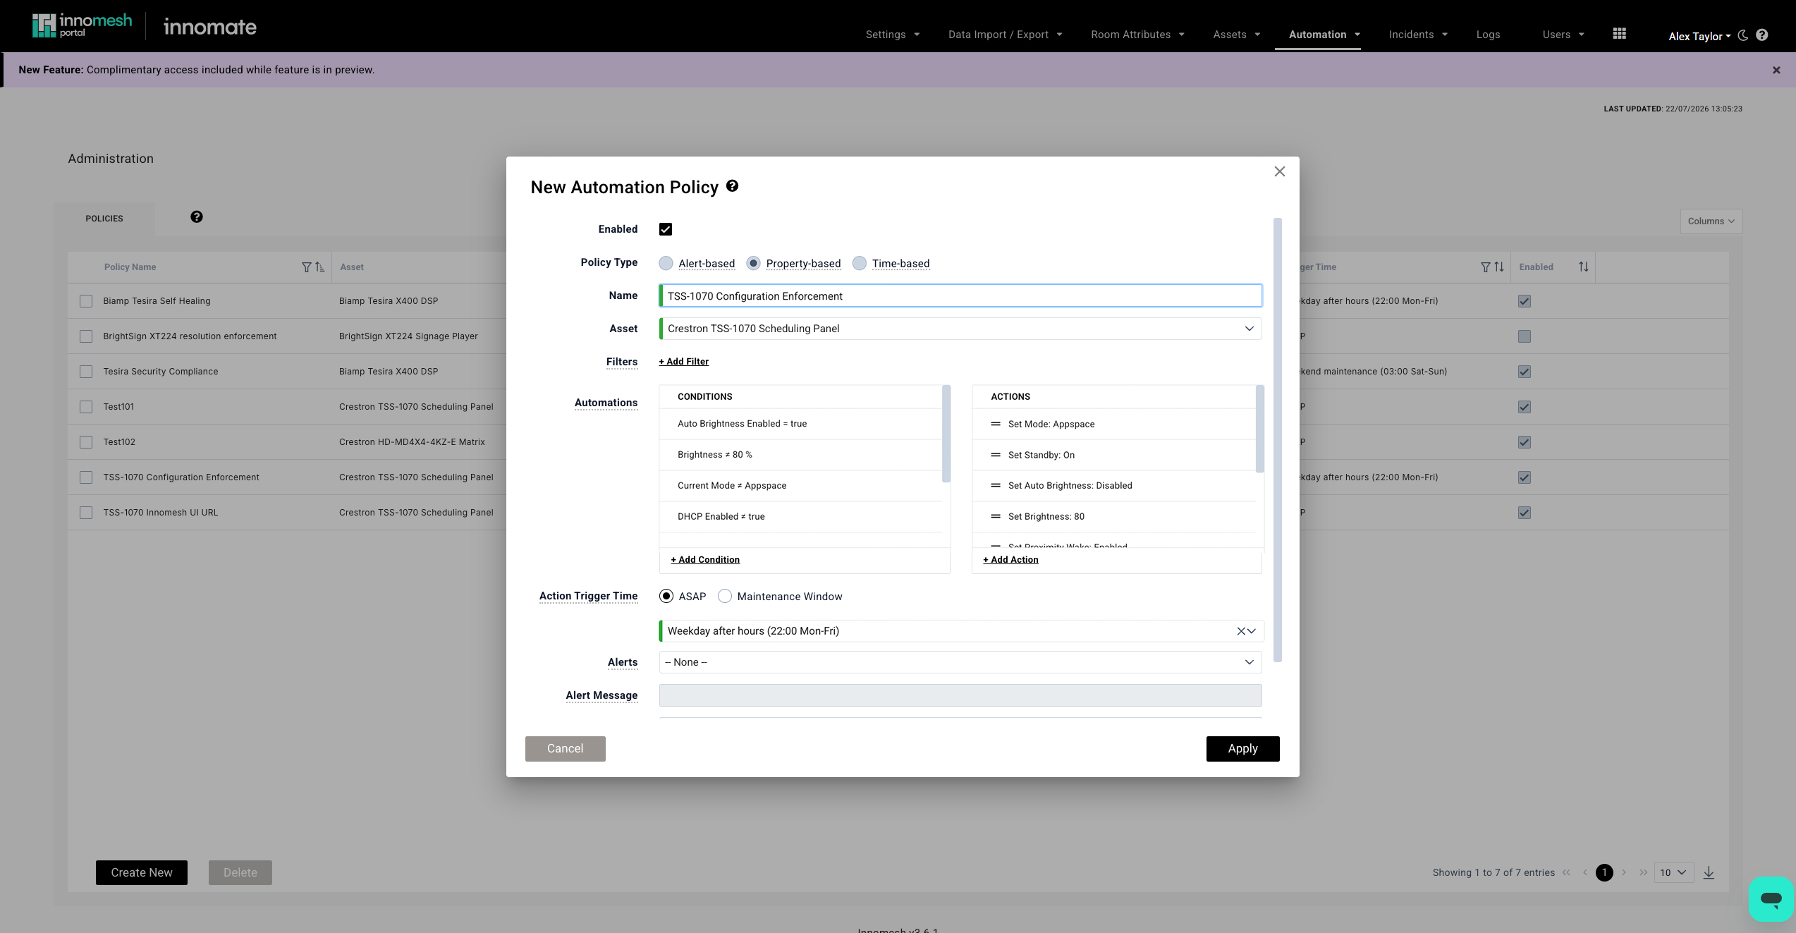
Task: Go to next page arrow
Action: click(1624, 872)
